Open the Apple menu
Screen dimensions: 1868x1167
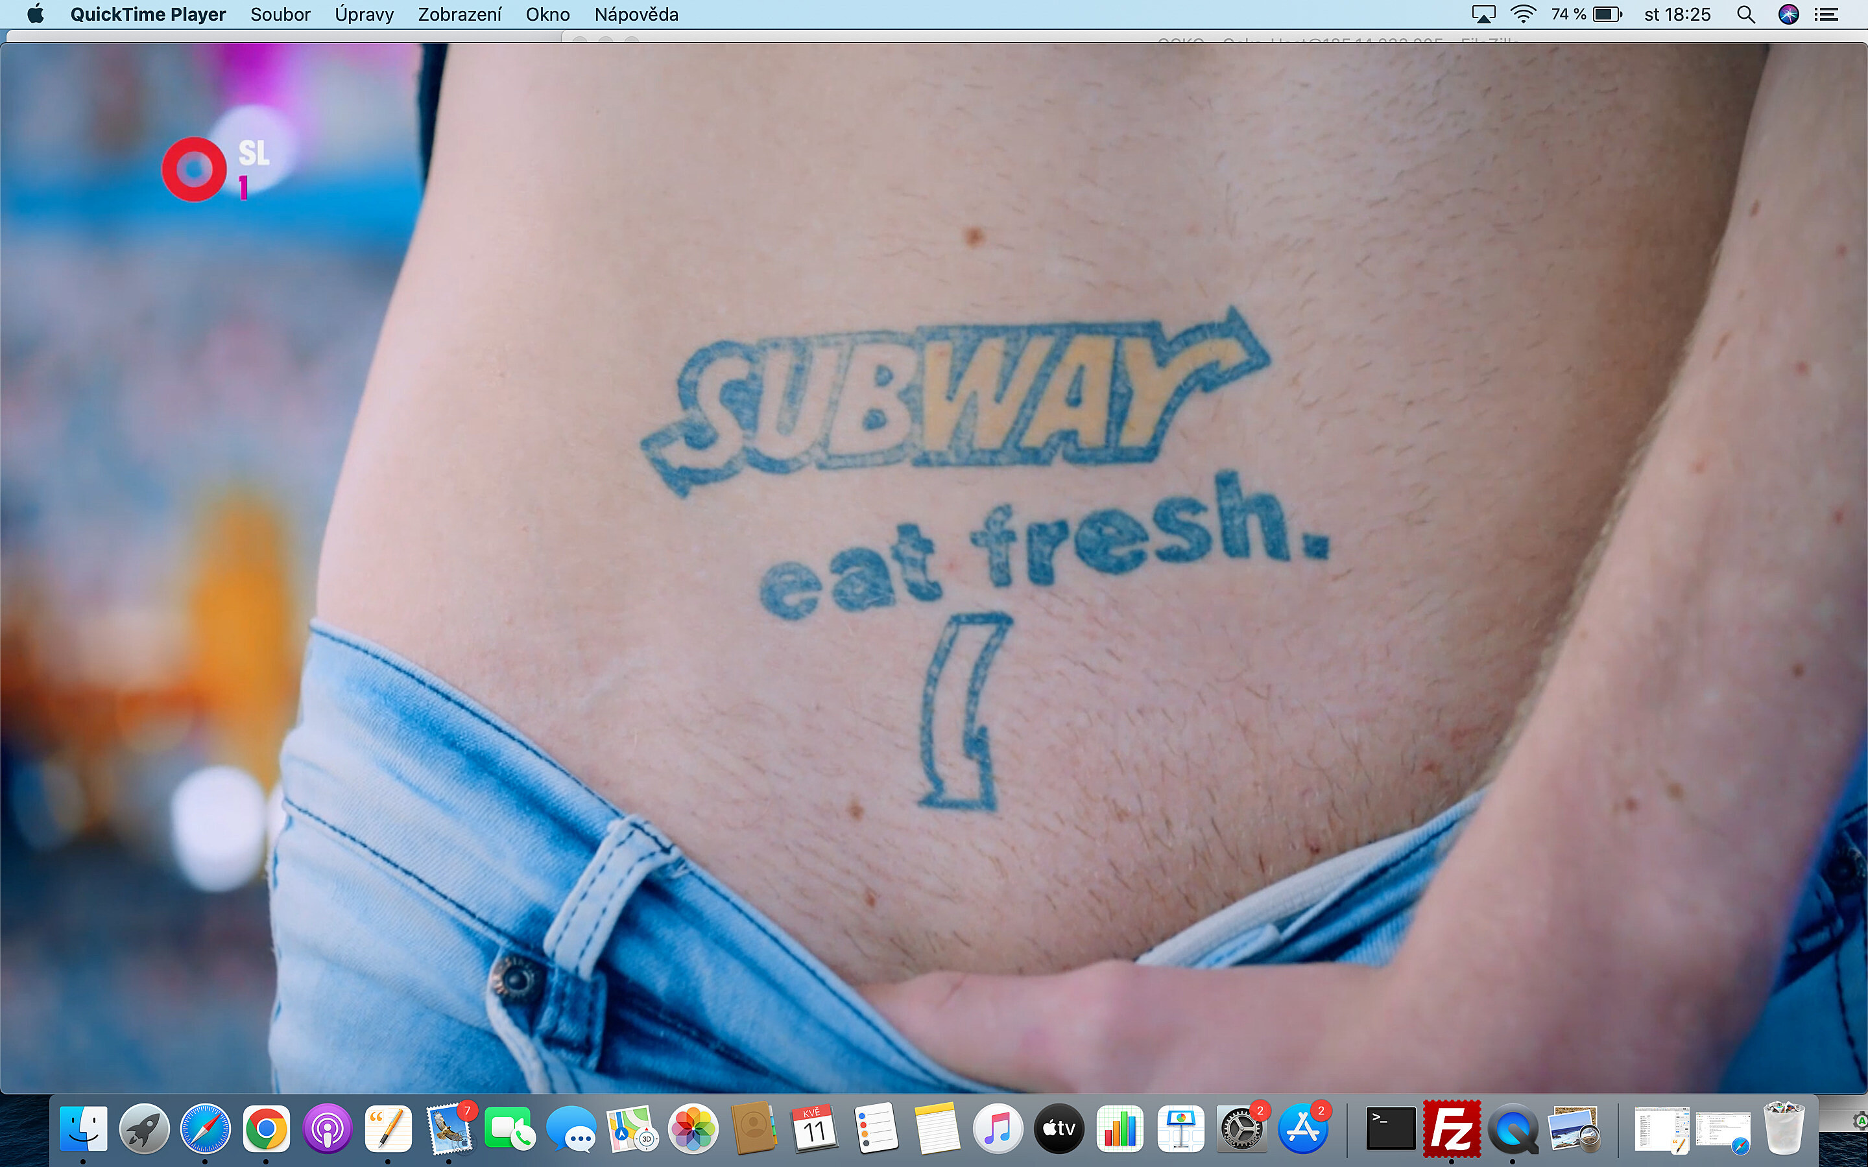pos(36,15)
